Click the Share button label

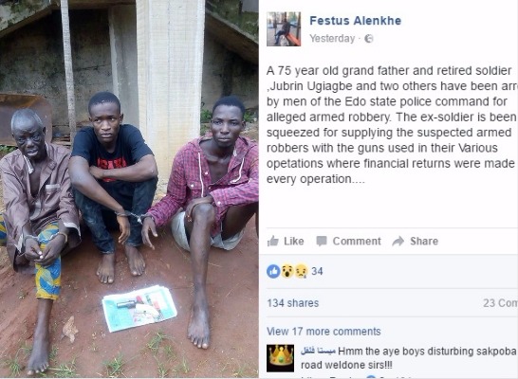tap(424, 241)
